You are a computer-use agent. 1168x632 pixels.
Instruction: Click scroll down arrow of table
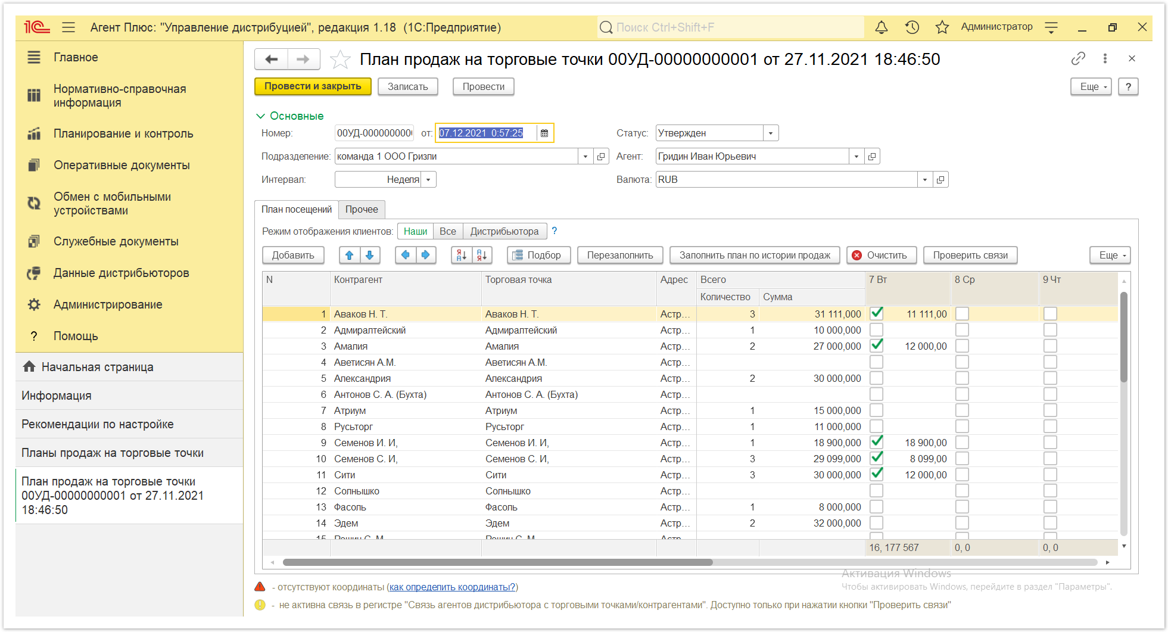click(1124, 546)
